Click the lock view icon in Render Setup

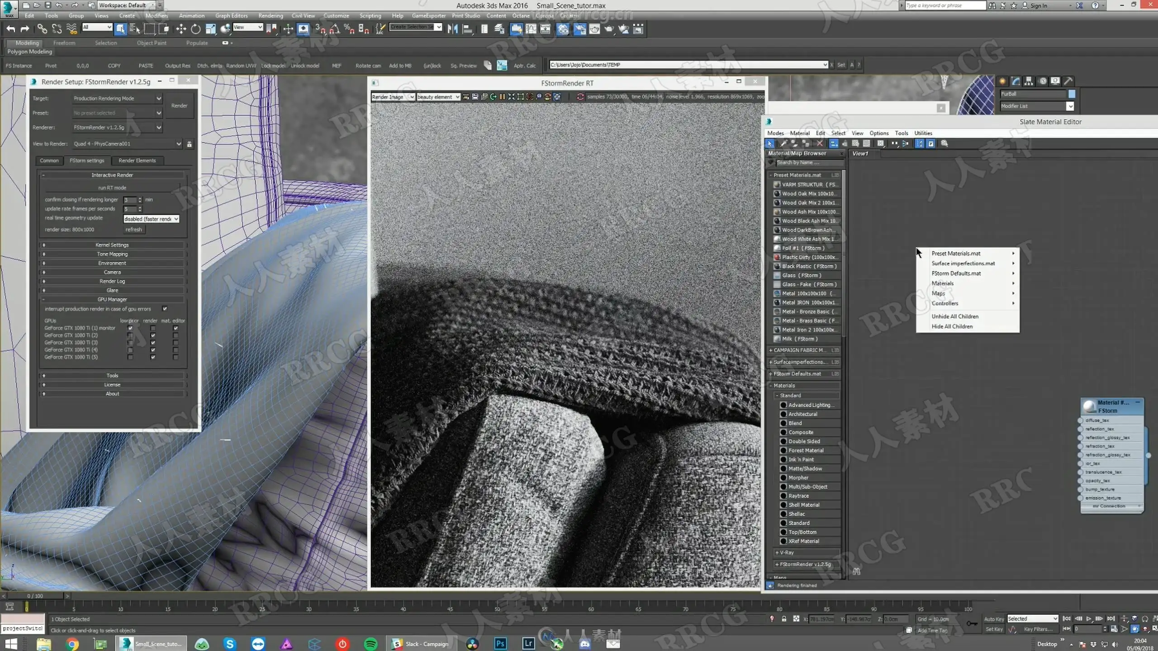point(190,144)
